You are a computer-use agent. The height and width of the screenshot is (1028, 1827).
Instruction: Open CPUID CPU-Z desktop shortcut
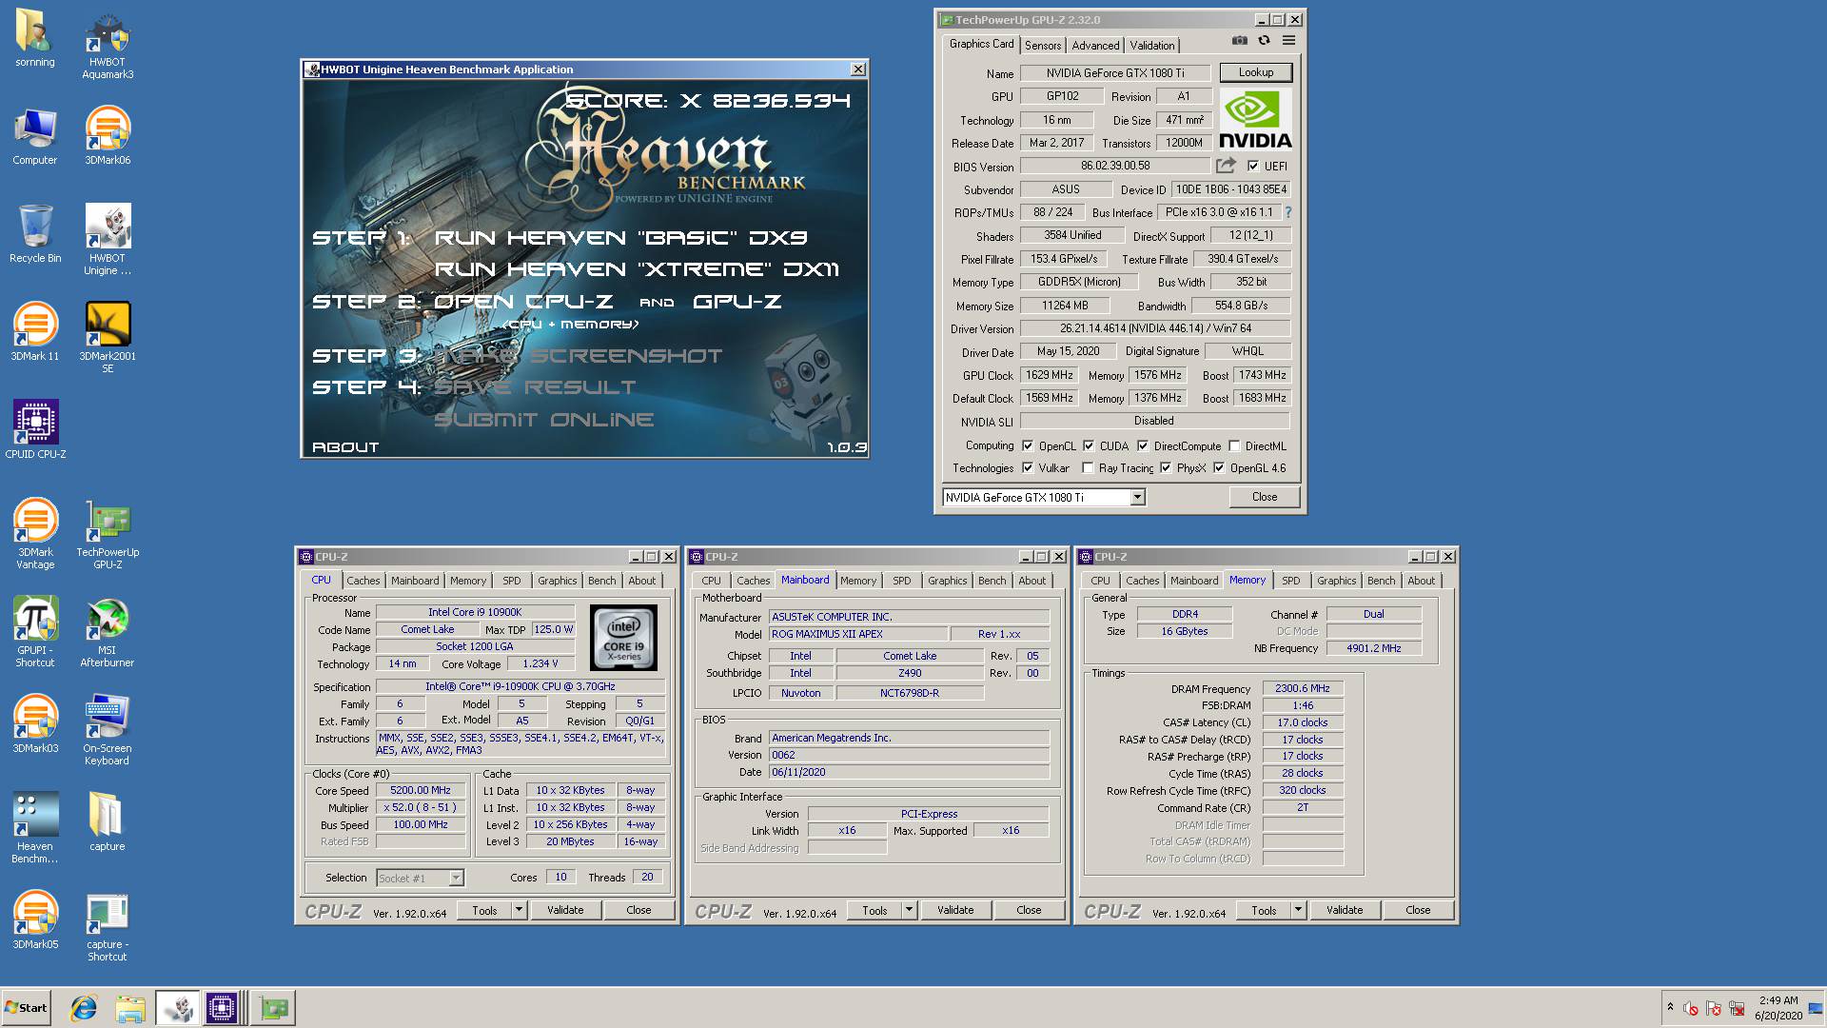tap(35, 430)
